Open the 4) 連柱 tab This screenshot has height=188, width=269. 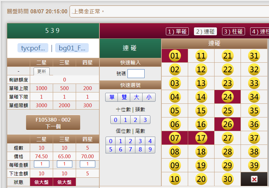coord(259,32)
